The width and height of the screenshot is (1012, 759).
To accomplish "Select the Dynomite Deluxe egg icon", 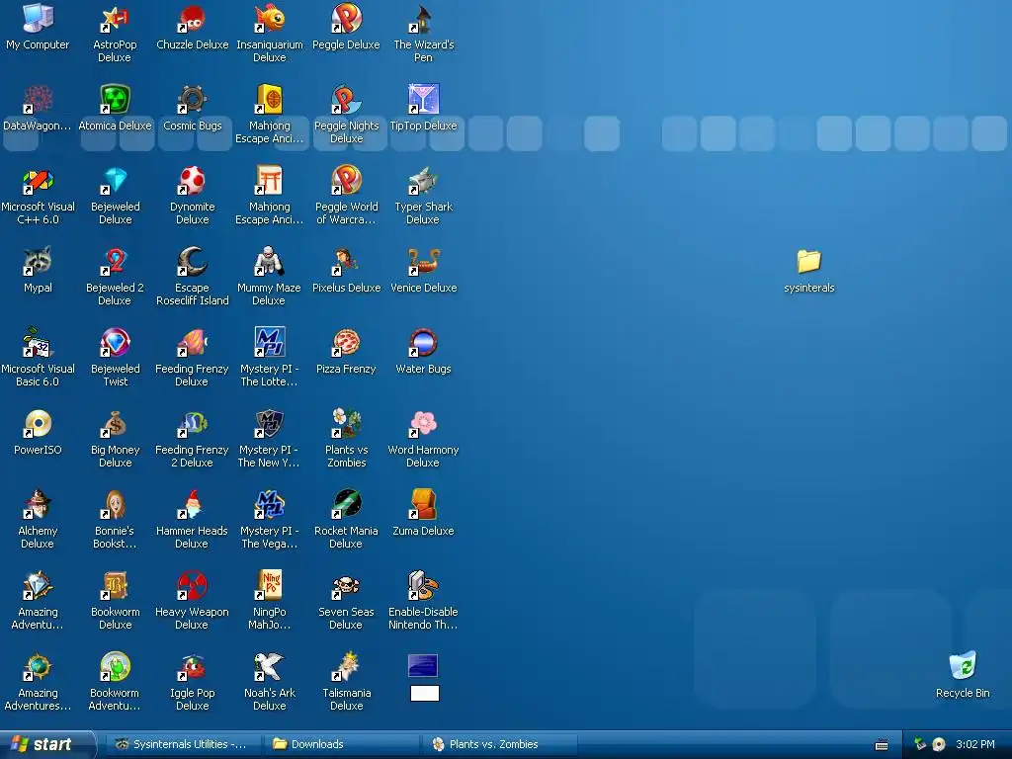I will coord(193,182).
